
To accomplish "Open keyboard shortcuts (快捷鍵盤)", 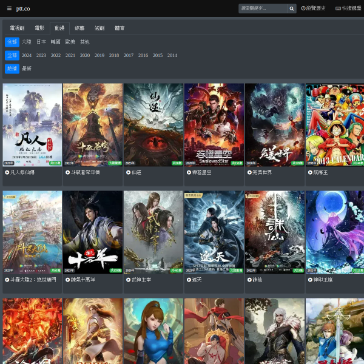I will [x=348, y=8].
